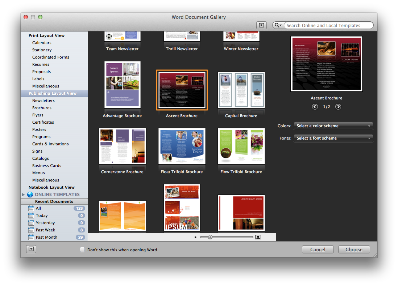Open the Cards & Invitations category
The width and height of the screenshot is (398, 286).
50,144
